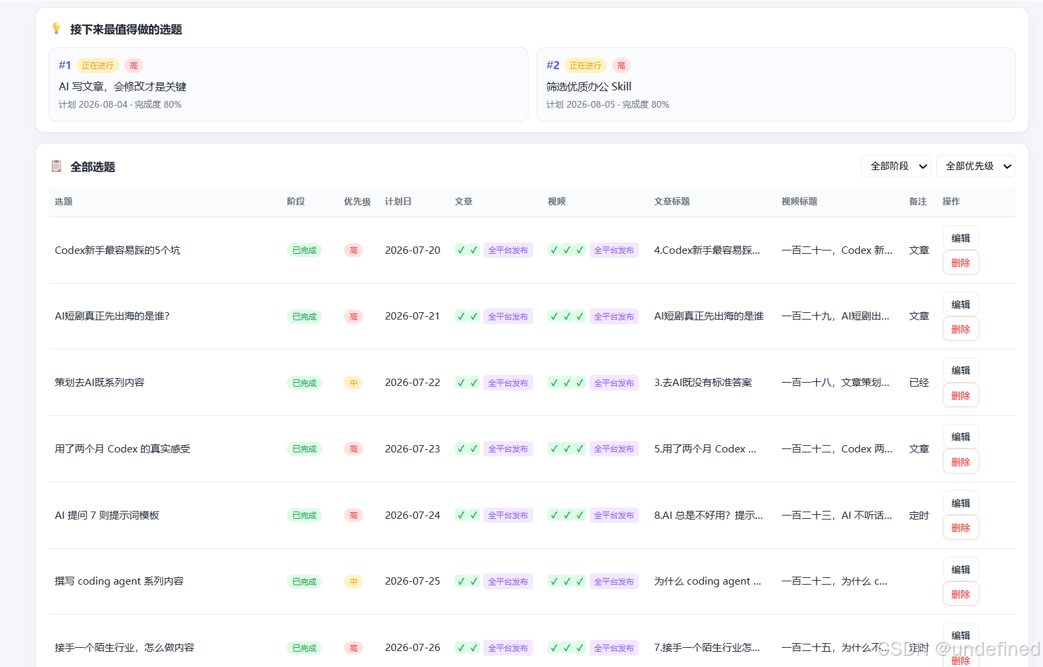The image size is (1043, 667).
Task: Delete the AI 提问 7 则提示词模板 row
Action: pyautogui.click(x=961, y=527)
